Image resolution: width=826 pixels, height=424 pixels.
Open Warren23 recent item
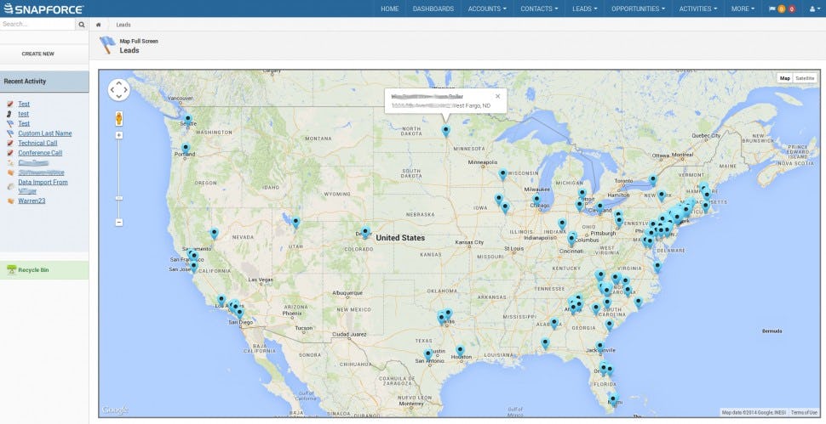[x=32, y=201]
